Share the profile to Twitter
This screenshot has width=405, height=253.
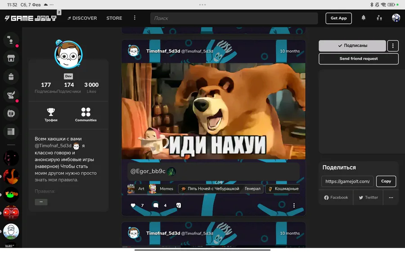point(368,198)
